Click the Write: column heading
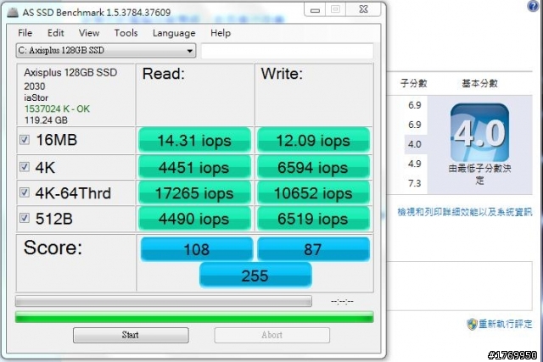The height and width of the screenshot is (362, 543). tap(282, 74)
